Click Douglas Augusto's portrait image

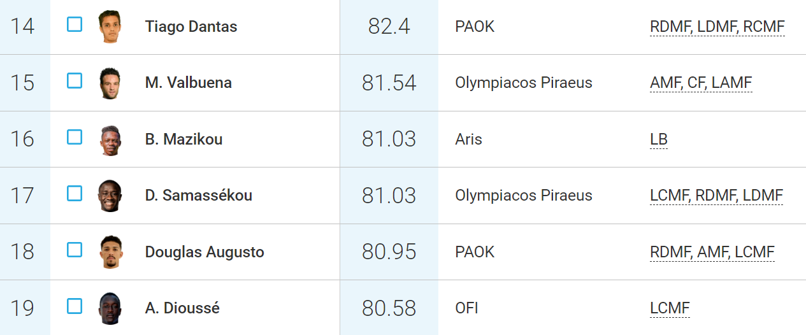110,252
